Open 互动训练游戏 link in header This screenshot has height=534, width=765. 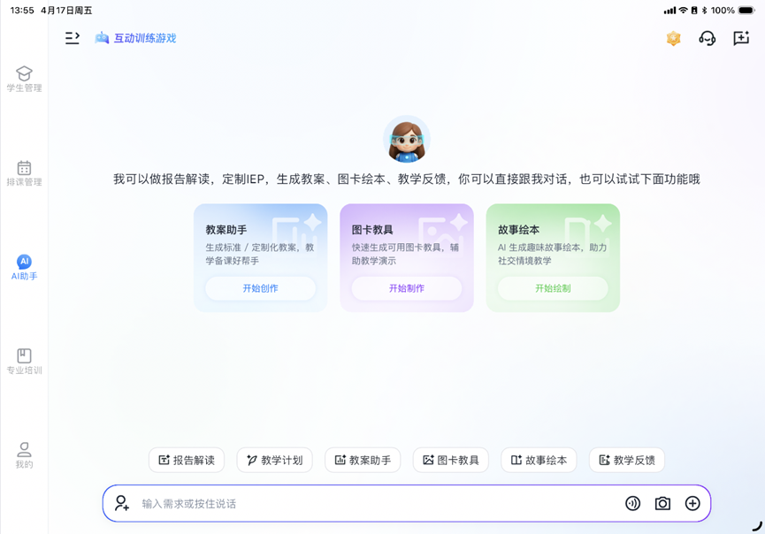(x=136, y=38)
